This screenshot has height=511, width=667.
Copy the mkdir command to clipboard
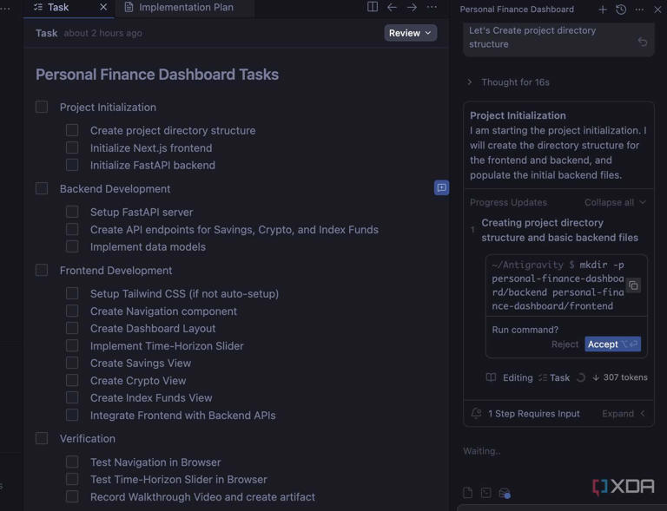pyautogui.click(x=633, y=285)
